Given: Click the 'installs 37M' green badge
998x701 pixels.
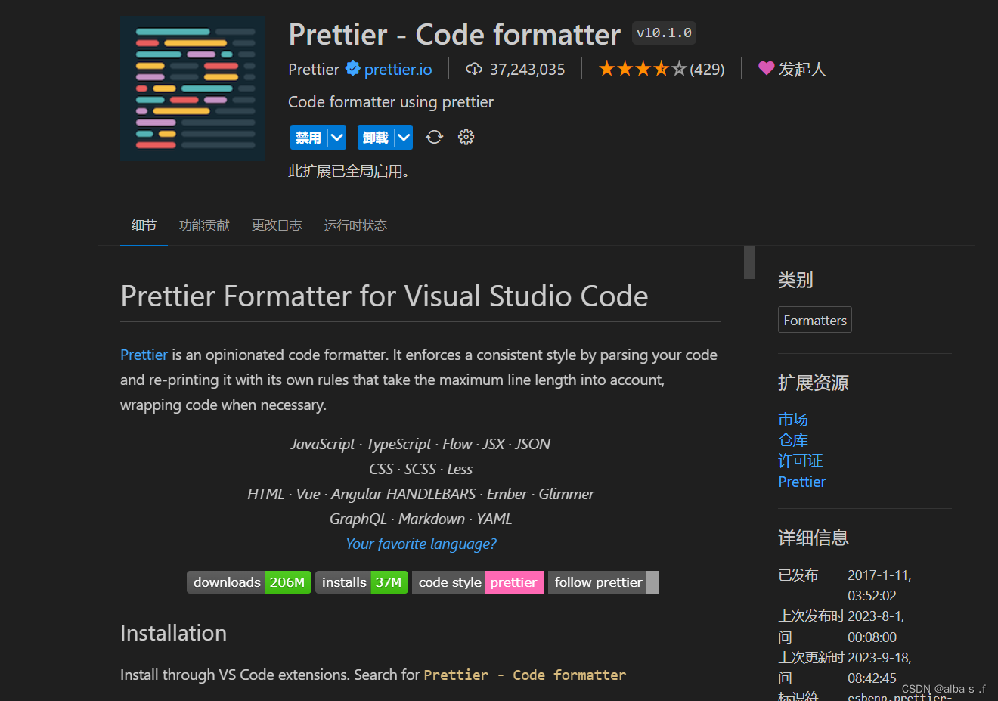Looking at the screenshot, I should pyautogui.click(x=361, y=582).
